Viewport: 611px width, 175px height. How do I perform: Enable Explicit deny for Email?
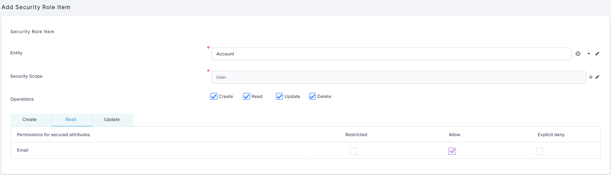[539, 151]
